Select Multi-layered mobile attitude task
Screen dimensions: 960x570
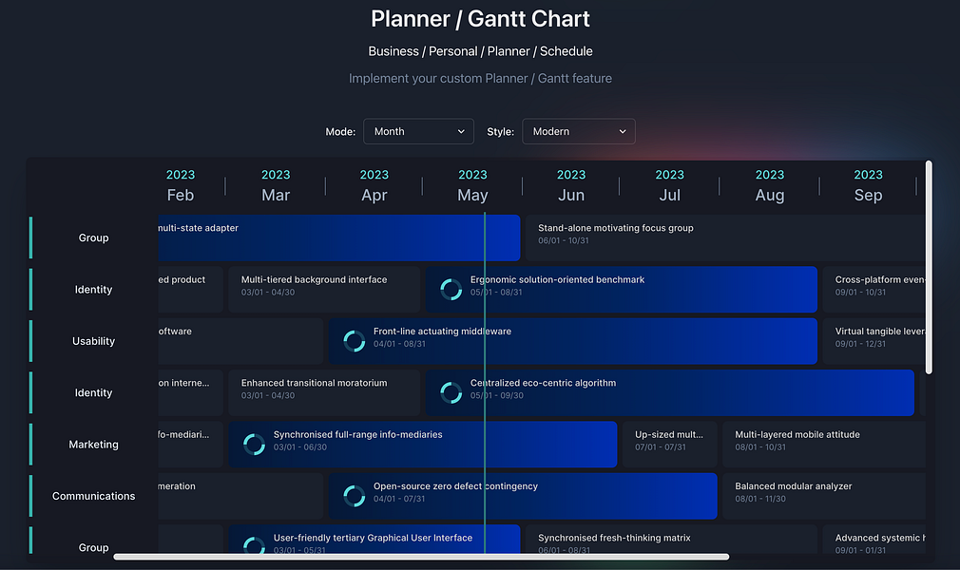(x=824, y=445)
